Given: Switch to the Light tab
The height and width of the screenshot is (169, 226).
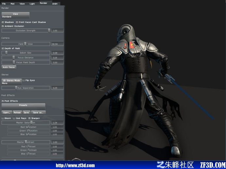Looking at the screenshot, I should click(32, 4).
